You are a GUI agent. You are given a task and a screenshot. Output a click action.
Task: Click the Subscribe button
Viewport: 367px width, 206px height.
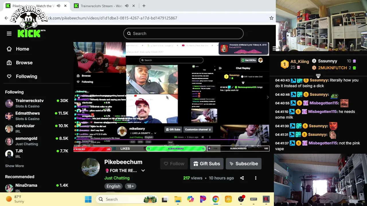(243, 164)
